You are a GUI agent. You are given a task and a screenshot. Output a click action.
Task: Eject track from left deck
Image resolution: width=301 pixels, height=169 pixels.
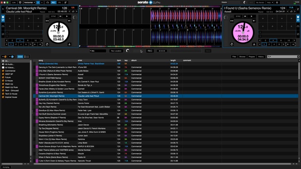click(x=70, y=44)
